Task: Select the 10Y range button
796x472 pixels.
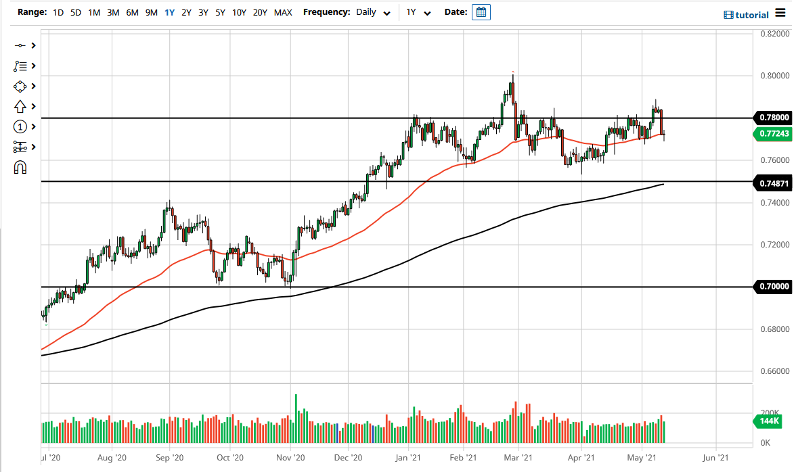Action: pos(240,11)
